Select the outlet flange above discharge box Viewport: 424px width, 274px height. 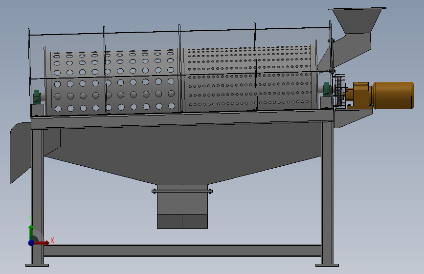[x=182, y=191]
